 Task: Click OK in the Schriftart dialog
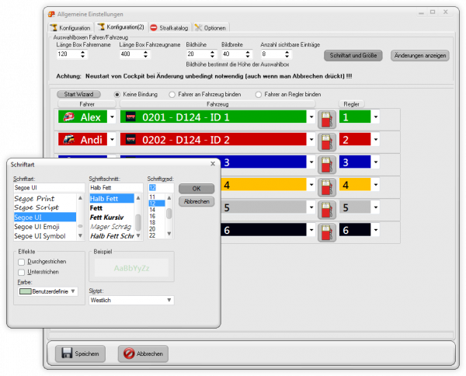(196, 188)
